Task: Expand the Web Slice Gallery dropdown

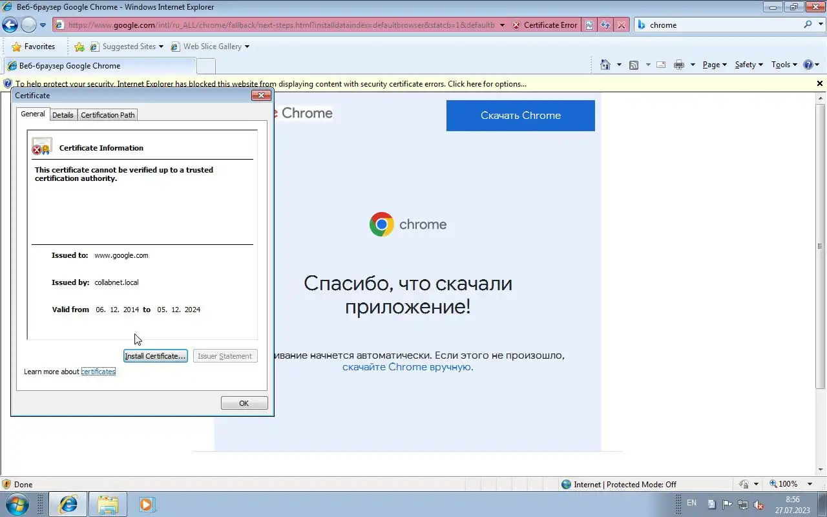Action: (x=247, y=47)
